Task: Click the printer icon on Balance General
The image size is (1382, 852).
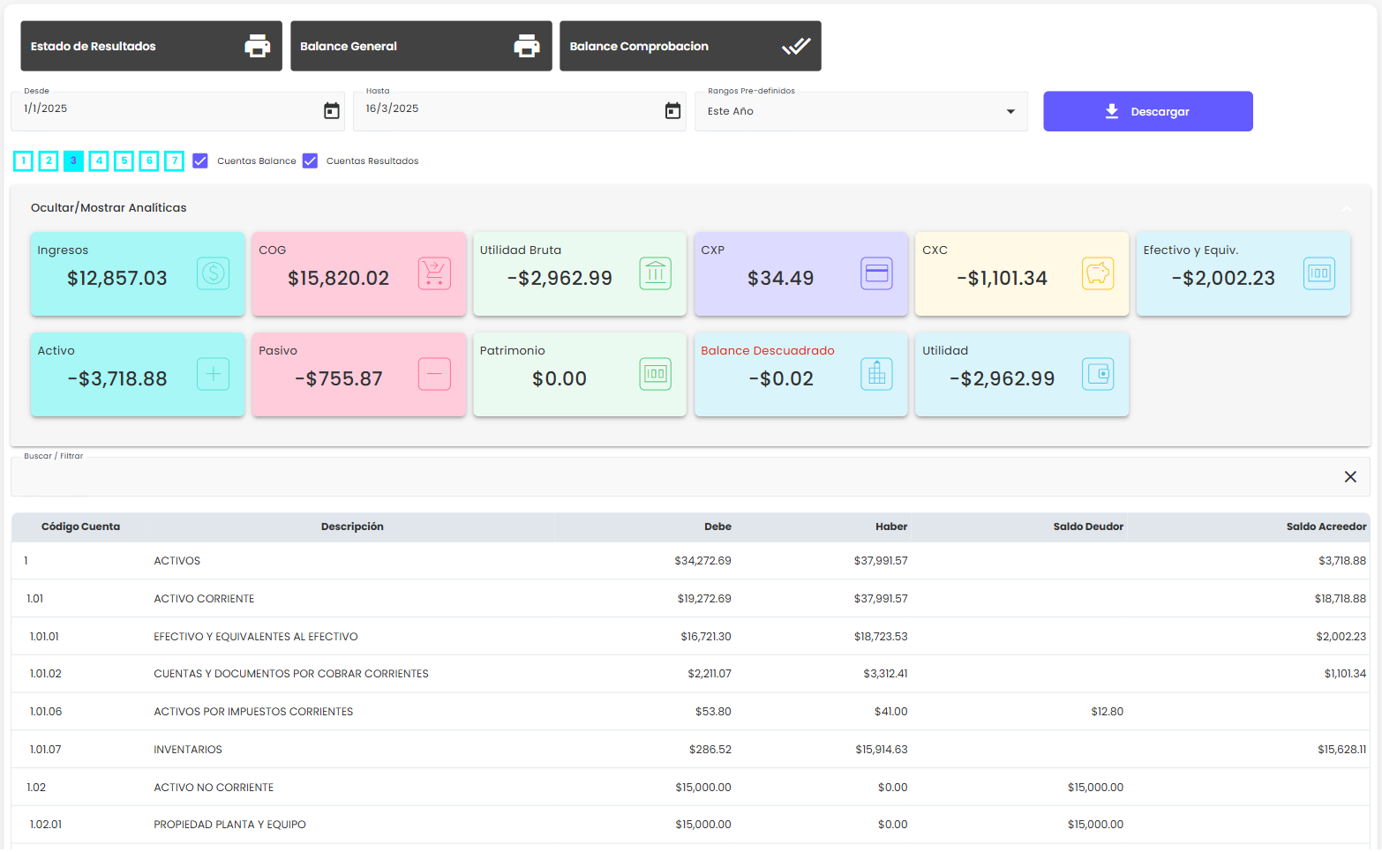Action: 526,46
